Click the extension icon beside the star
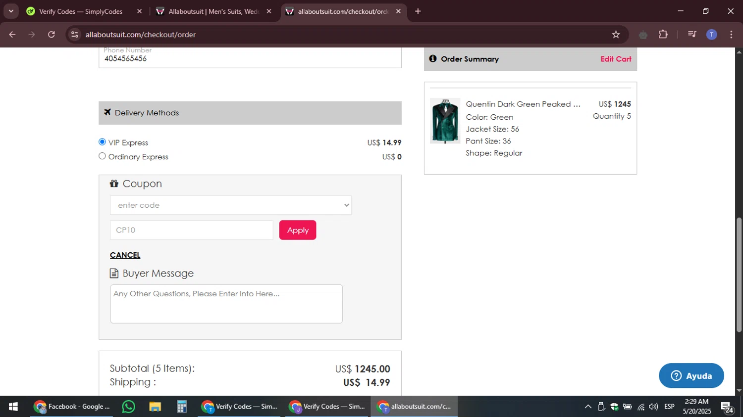 click(x=643, y=35)
